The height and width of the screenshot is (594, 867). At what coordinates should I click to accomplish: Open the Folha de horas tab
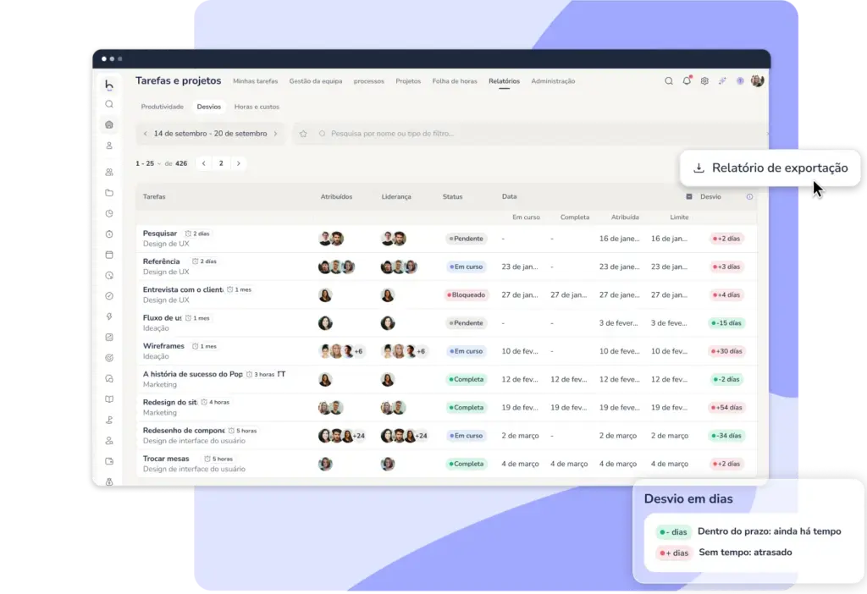[455, 81]
